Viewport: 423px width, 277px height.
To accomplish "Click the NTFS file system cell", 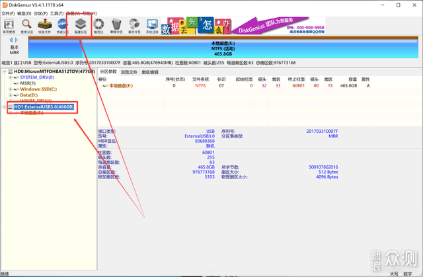I will (200, 86).
